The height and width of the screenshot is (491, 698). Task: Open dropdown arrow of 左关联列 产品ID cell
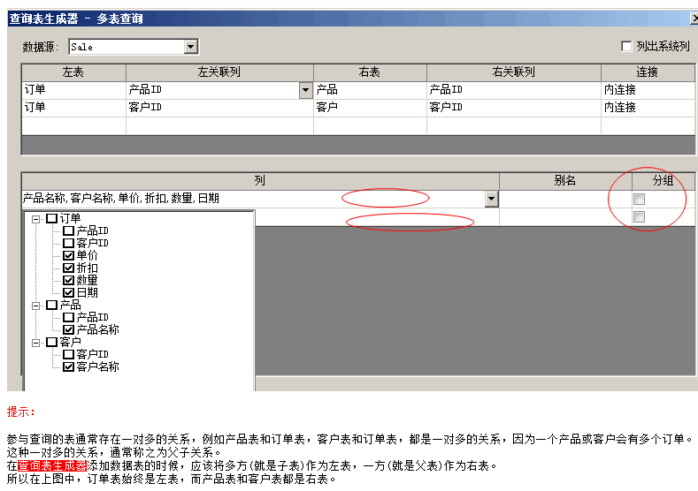pos(305,90)
